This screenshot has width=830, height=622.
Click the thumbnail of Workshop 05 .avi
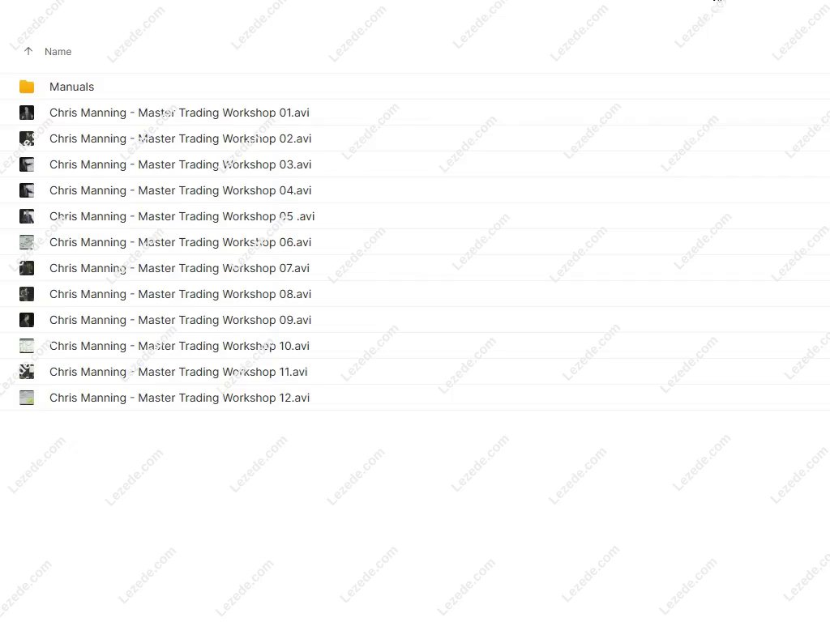27,216
